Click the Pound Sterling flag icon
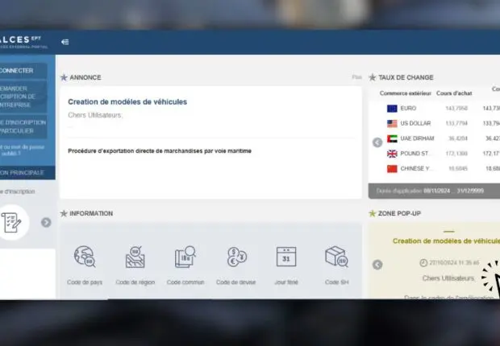 point(392,154)
